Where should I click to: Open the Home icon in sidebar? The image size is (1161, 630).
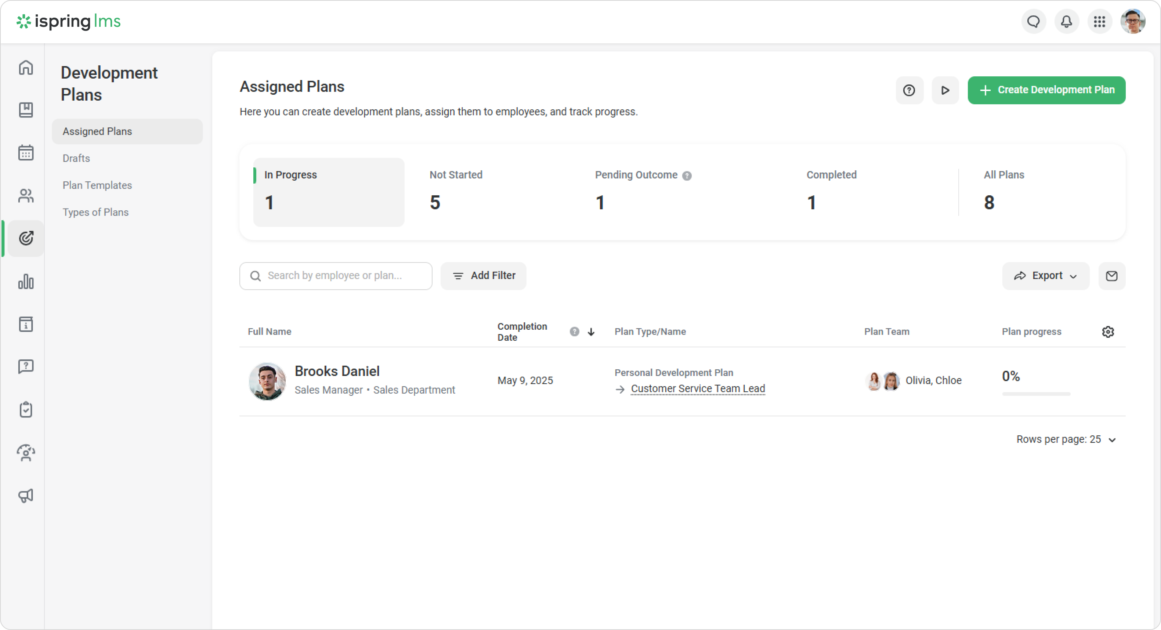[x=26, y=68]
